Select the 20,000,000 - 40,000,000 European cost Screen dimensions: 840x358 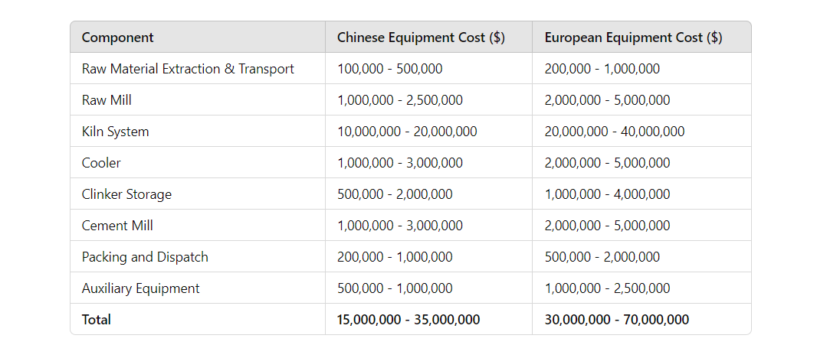615,132
